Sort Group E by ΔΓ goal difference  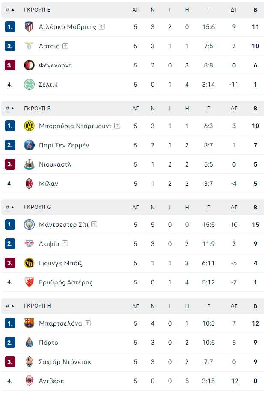234,10
